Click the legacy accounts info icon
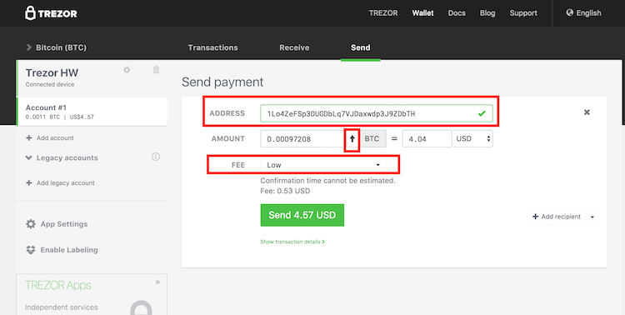The image size is (625, 315). click(x=156, y=157)
